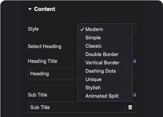Click the Sub Title dynamic tags icon
163x117 pixels.
tap(130, 107)
